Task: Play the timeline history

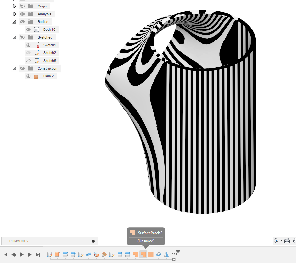Action: (x=21, y=255)
